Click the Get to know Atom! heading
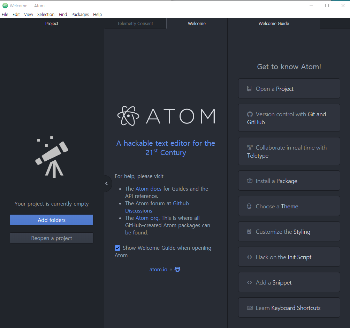350x328 pixels. point(289,66)
